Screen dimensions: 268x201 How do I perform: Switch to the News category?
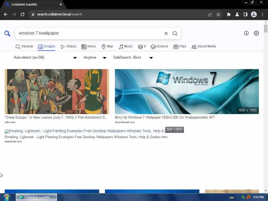[88, 47]
